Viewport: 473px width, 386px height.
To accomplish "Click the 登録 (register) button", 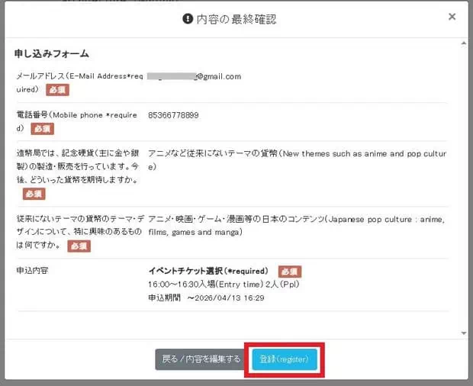I will coord(284,359).
